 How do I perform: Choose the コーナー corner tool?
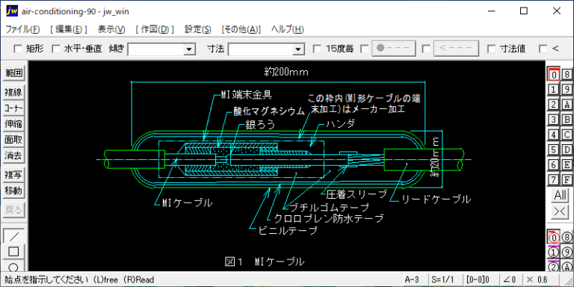[14, 108]
